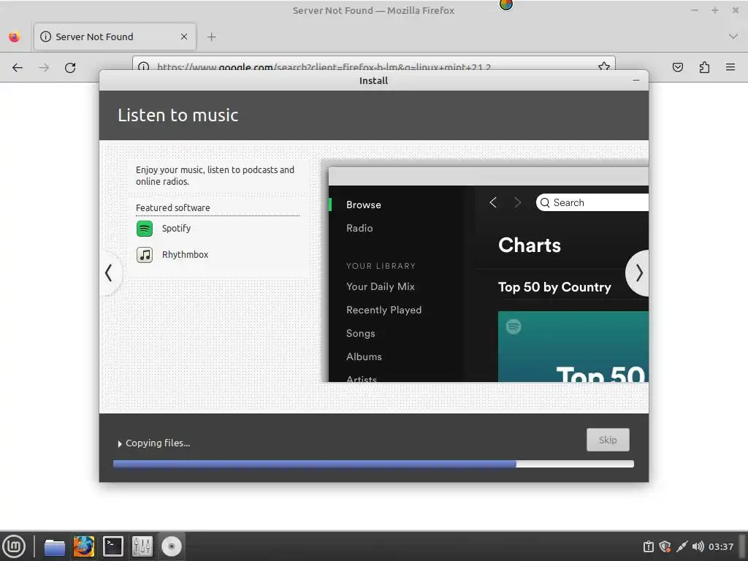Image resolution: width=748 pixels, height=561 pixels.
Task: Open update shield tray icon
Action: (665, 546)
